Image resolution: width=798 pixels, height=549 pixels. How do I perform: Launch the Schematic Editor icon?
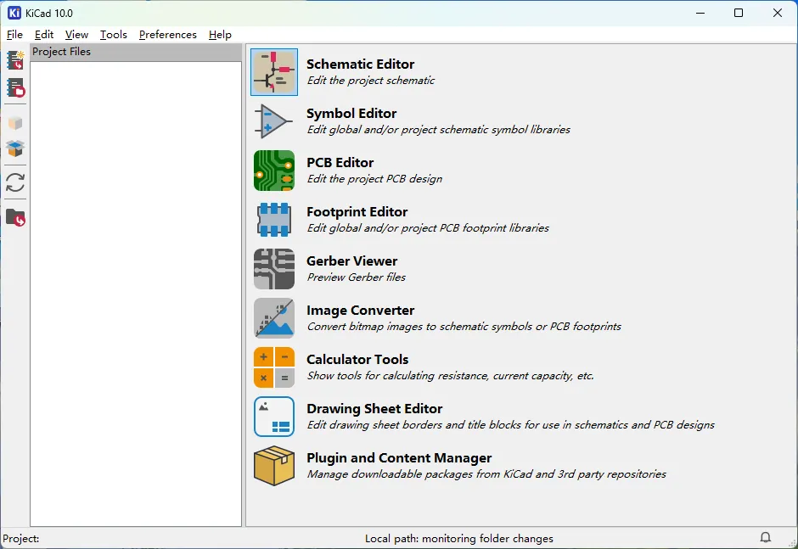[x=274, y=72]
